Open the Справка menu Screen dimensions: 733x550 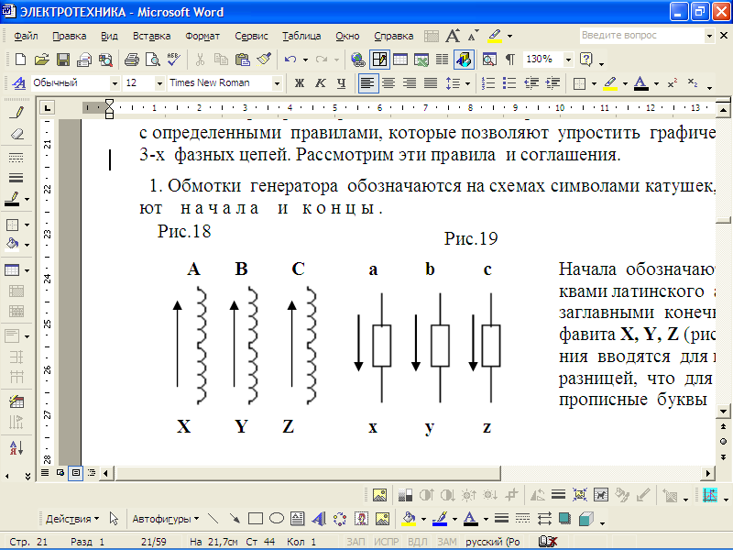pyautogui.click(x=394, y=36)
